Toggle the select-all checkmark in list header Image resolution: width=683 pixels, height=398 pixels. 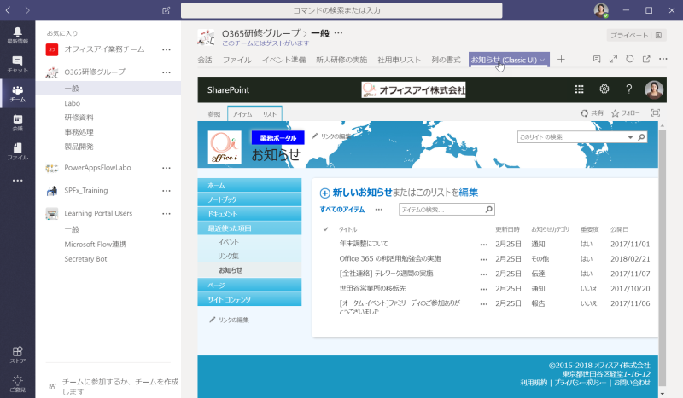coord(325,228)
